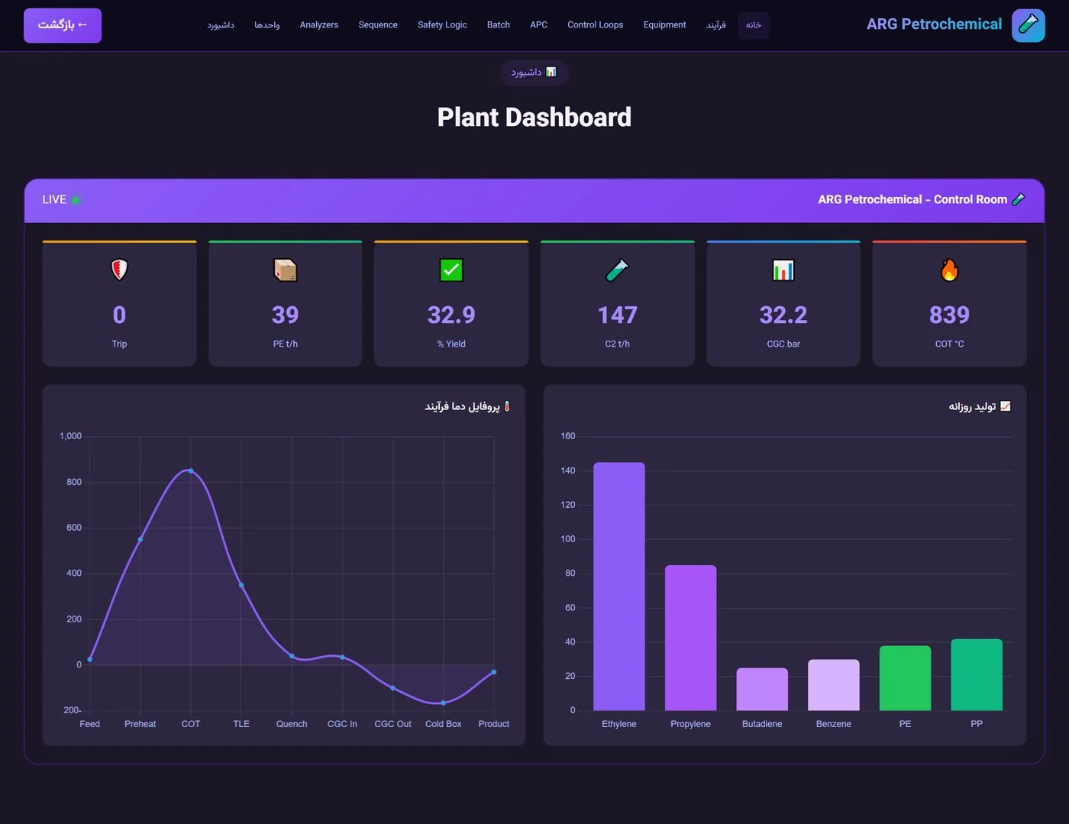This screenshot has width=1069, height=824.
Task: Click the Preheat data point on temperature curve
Action: click(x=140, y=540)
